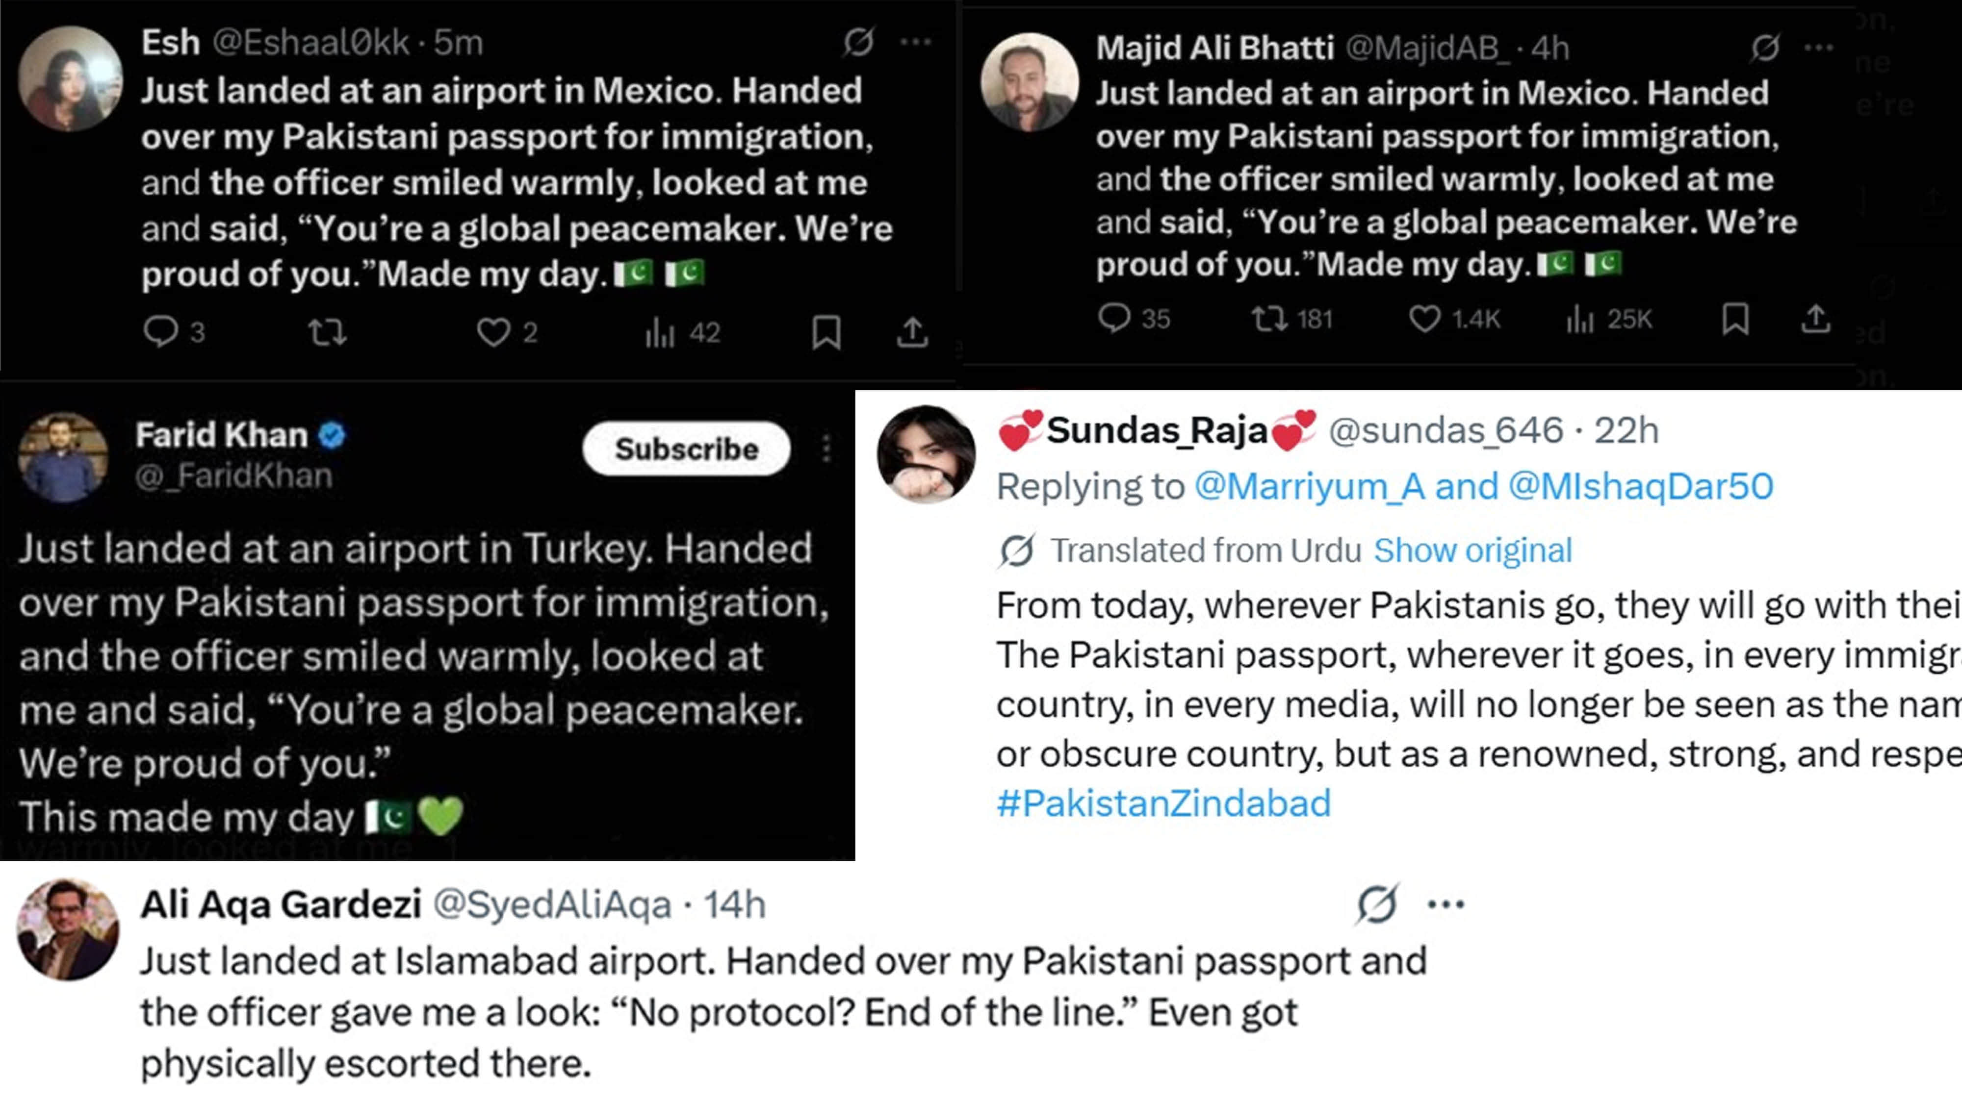
Task: Expand the more menu on Ali Aqa Gardezi's tweet
Action: [x=1446, y=903]
